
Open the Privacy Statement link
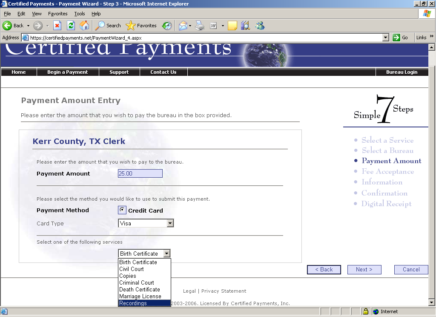pos(224,291)
